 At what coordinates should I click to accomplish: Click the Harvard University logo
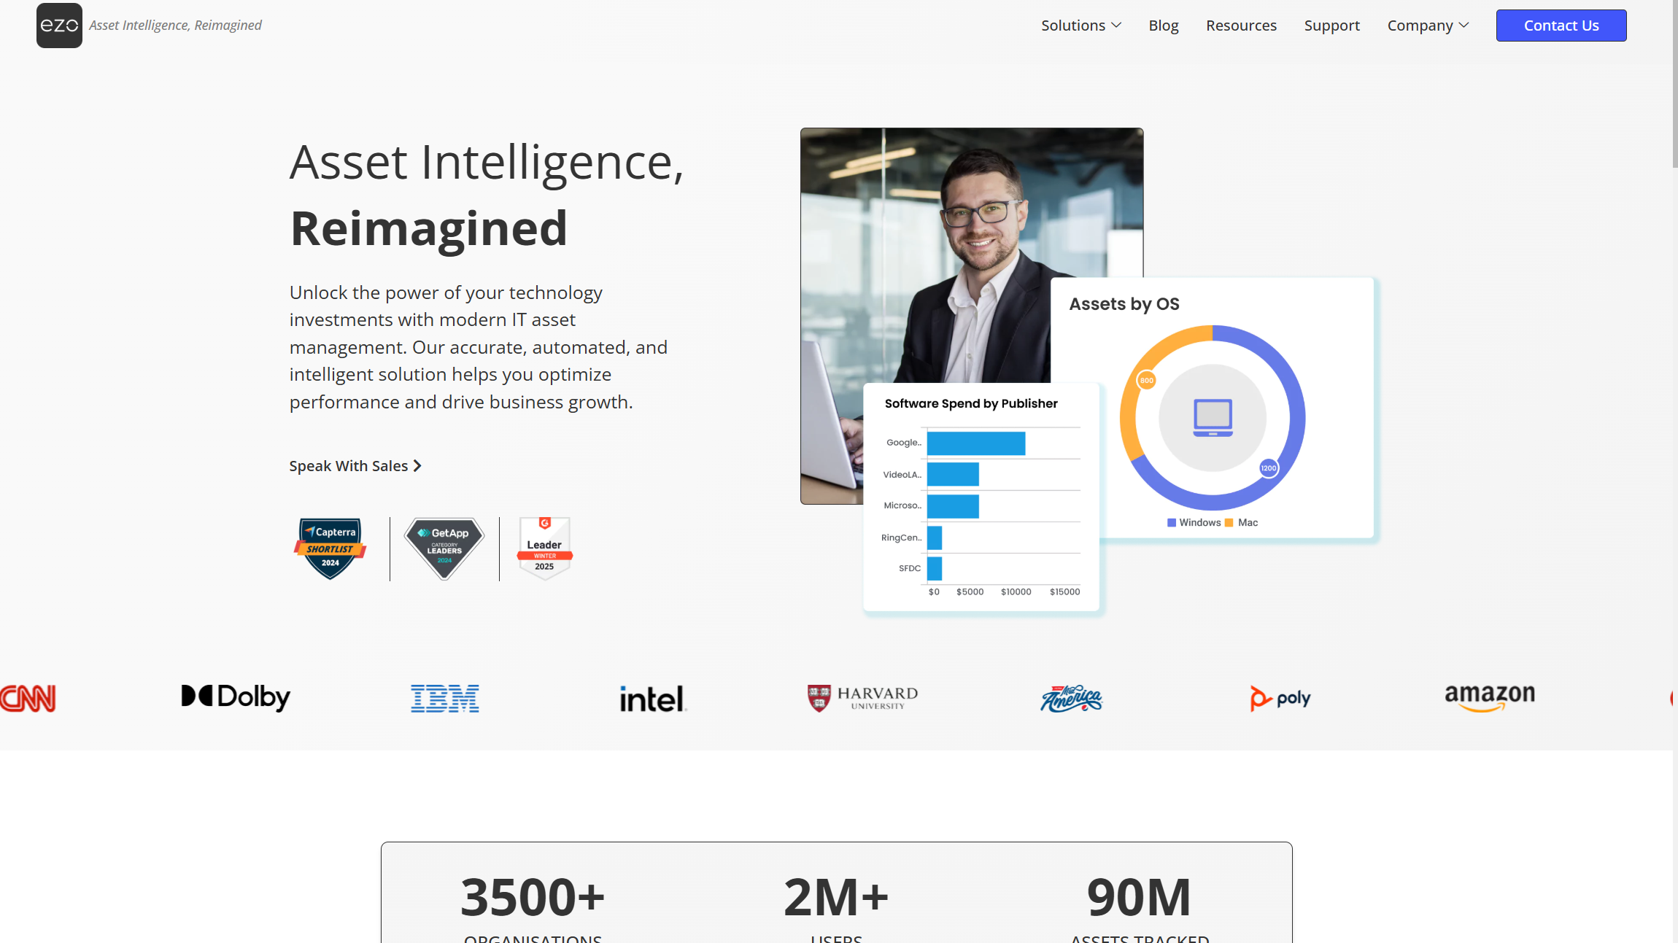pos(862,698)
